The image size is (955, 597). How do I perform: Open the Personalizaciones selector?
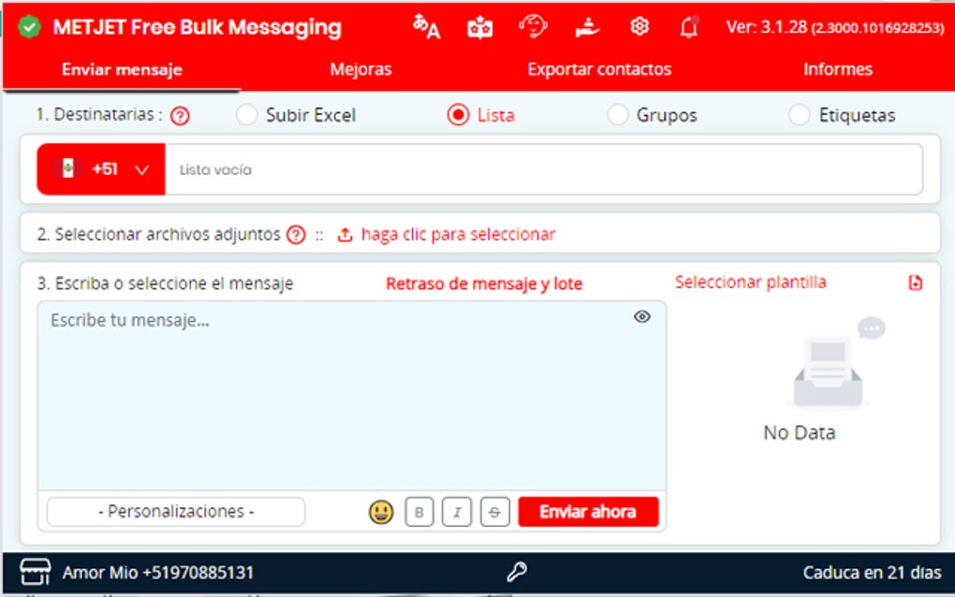click(x=175, y=512)
